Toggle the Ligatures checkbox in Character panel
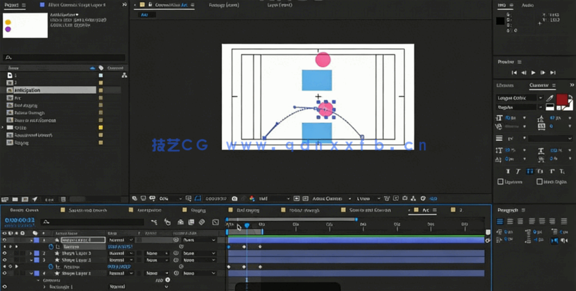576x291 pixels. 500,181
